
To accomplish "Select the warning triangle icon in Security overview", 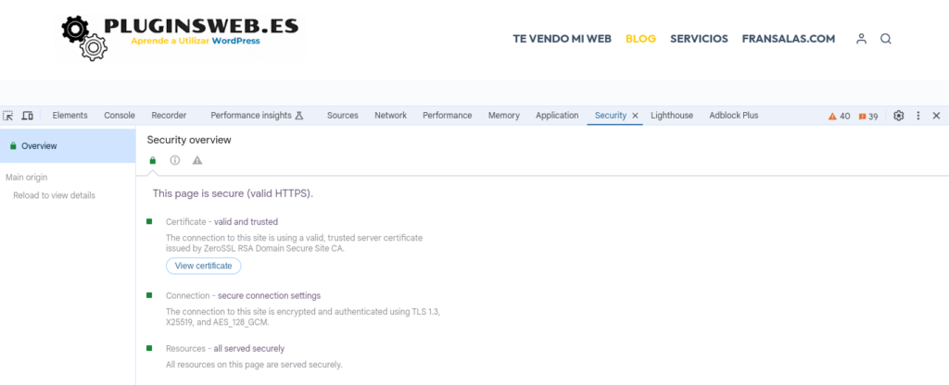I will 197,160.
